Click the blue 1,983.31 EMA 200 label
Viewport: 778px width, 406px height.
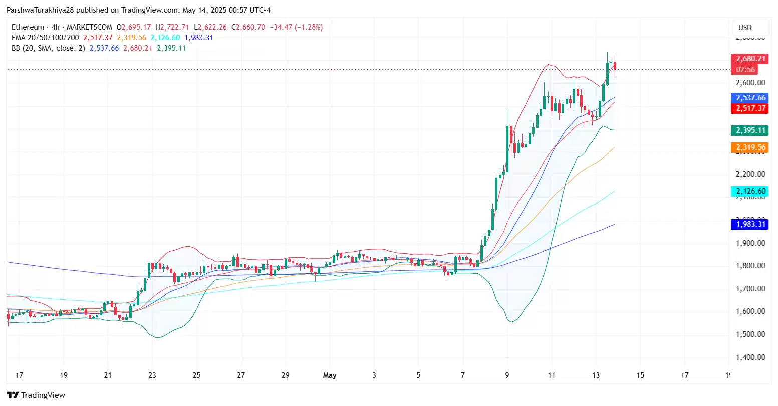click(750, 224)
